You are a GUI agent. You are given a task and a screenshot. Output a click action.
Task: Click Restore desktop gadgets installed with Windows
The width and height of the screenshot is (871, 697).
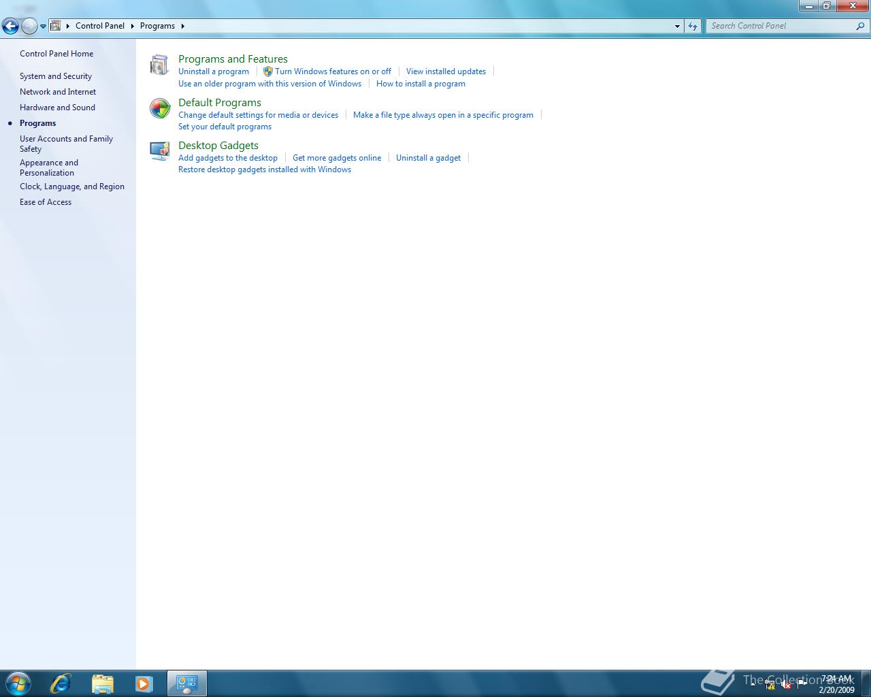pos(265,169)
